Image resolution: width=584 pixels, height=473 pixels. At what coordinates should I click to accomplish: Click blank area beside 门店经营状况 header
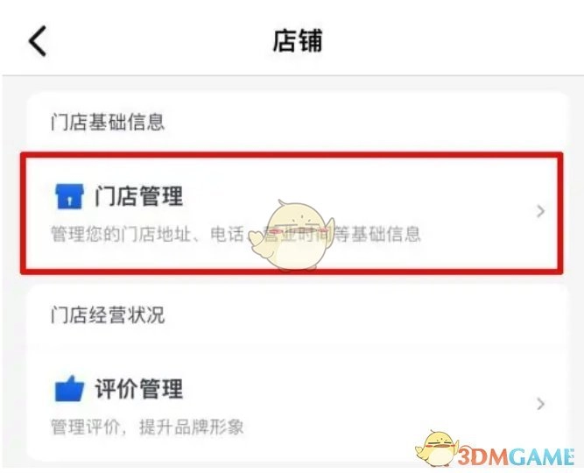[365, 315]
